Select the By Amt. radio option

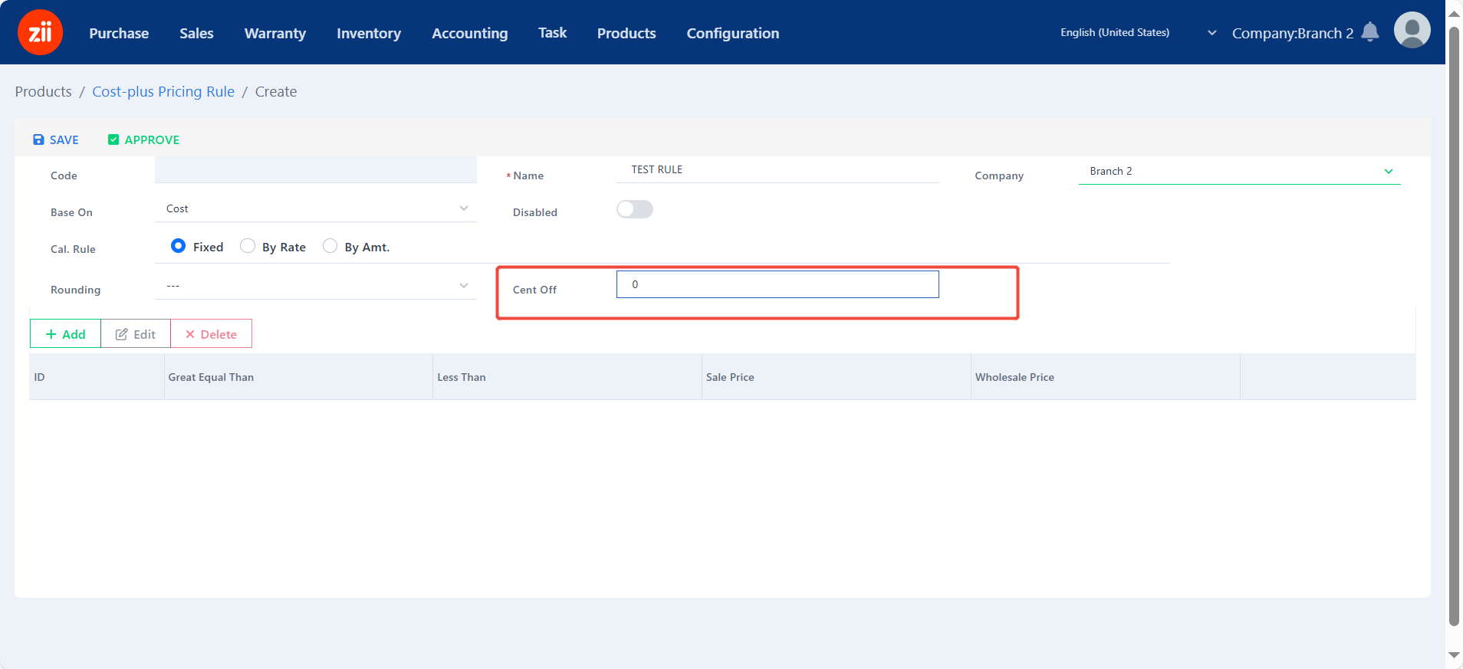click(330, 246)
